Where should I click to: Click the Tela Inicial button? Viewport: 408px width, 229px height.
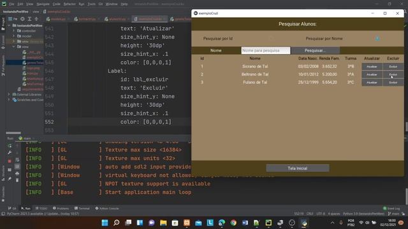click(x=298, y=168)
